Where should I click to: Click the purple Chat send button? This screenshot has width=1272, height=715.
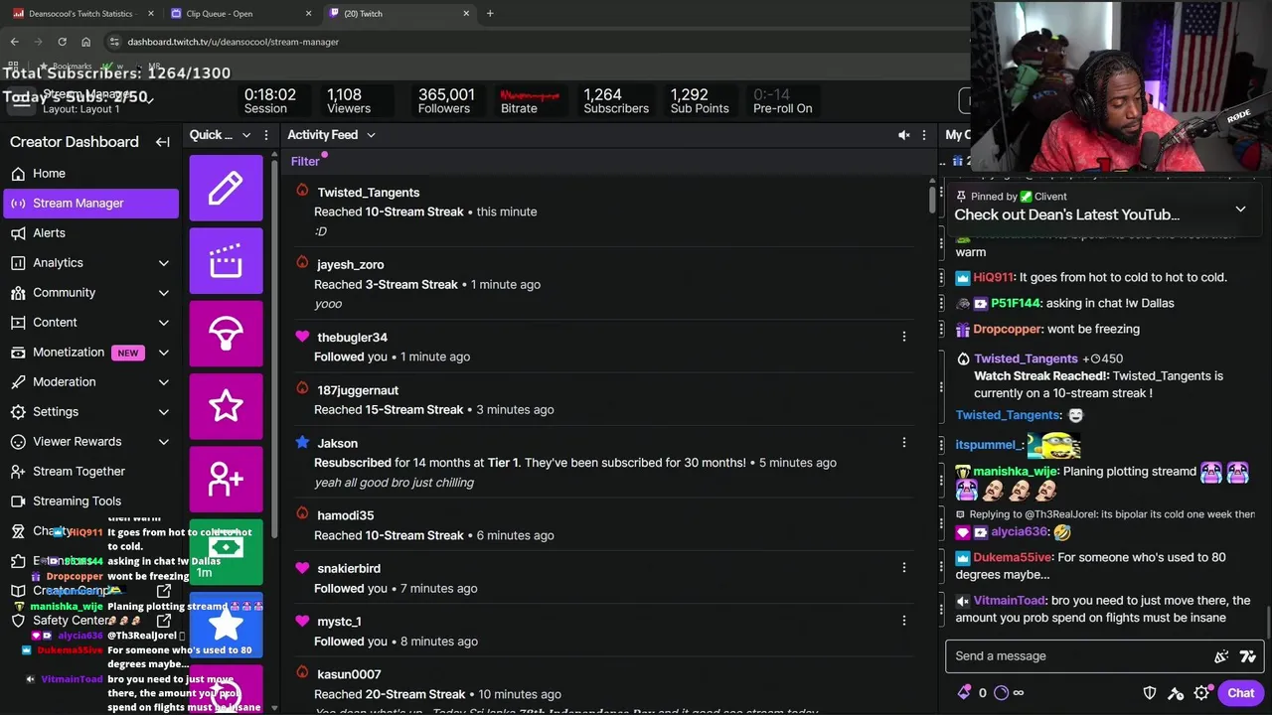coord(1240,693)
